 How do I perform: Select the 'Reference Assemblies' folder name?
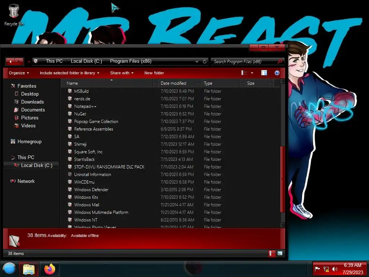click(x=93, y=129)
